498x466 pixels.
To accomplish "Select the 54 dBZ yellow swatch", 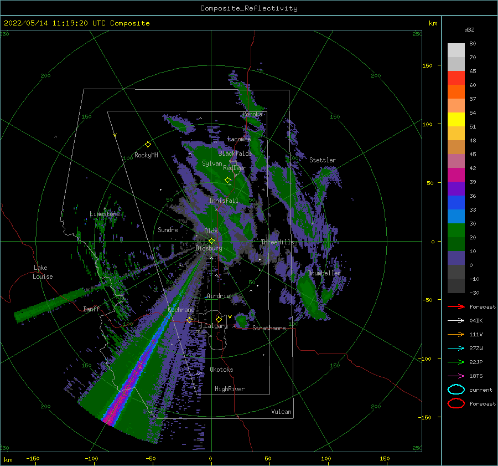I will [456, 119].
